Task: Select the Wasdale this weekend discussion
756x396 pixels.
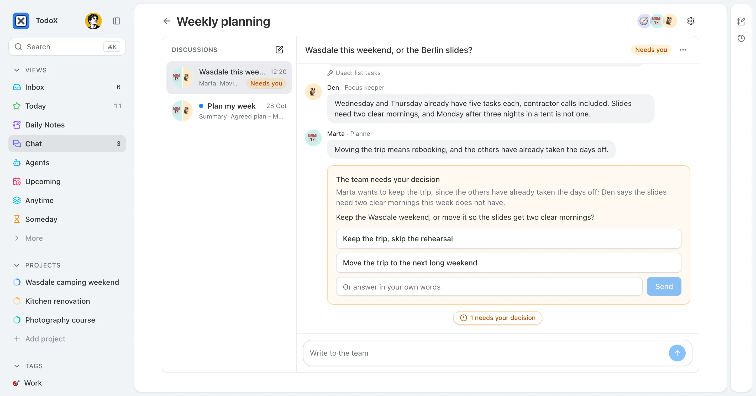Action: tap(229, 78)
